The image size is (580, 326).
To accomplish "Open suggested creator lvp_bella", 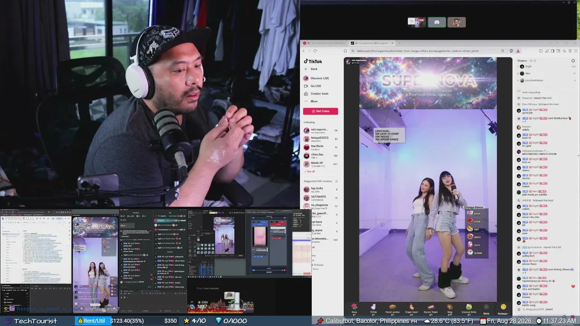I will pos(320,189).
